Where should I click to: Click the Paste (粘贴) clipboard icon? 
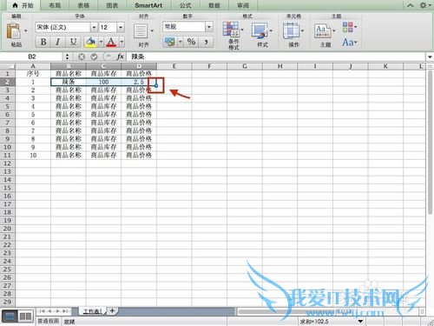click(x=14, y=30)
